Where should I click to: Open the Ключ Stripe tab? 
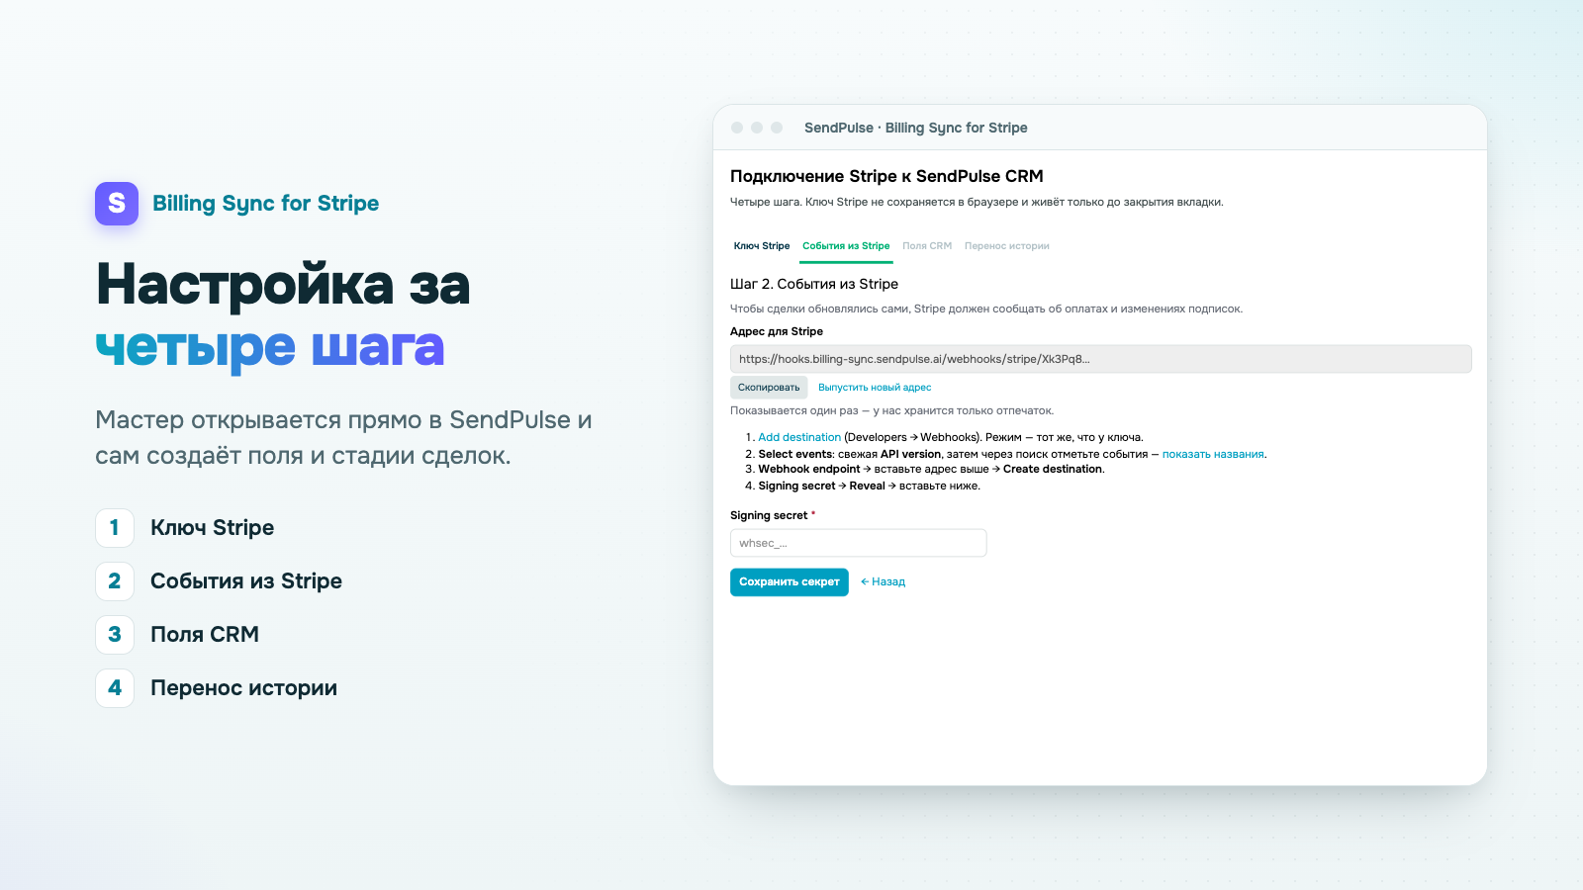[x=762, y=246]
